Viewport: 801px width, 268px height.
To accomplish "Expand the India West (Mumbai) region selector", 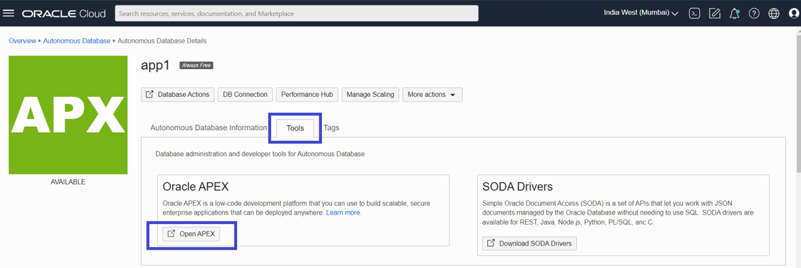I will coord(640,13).
